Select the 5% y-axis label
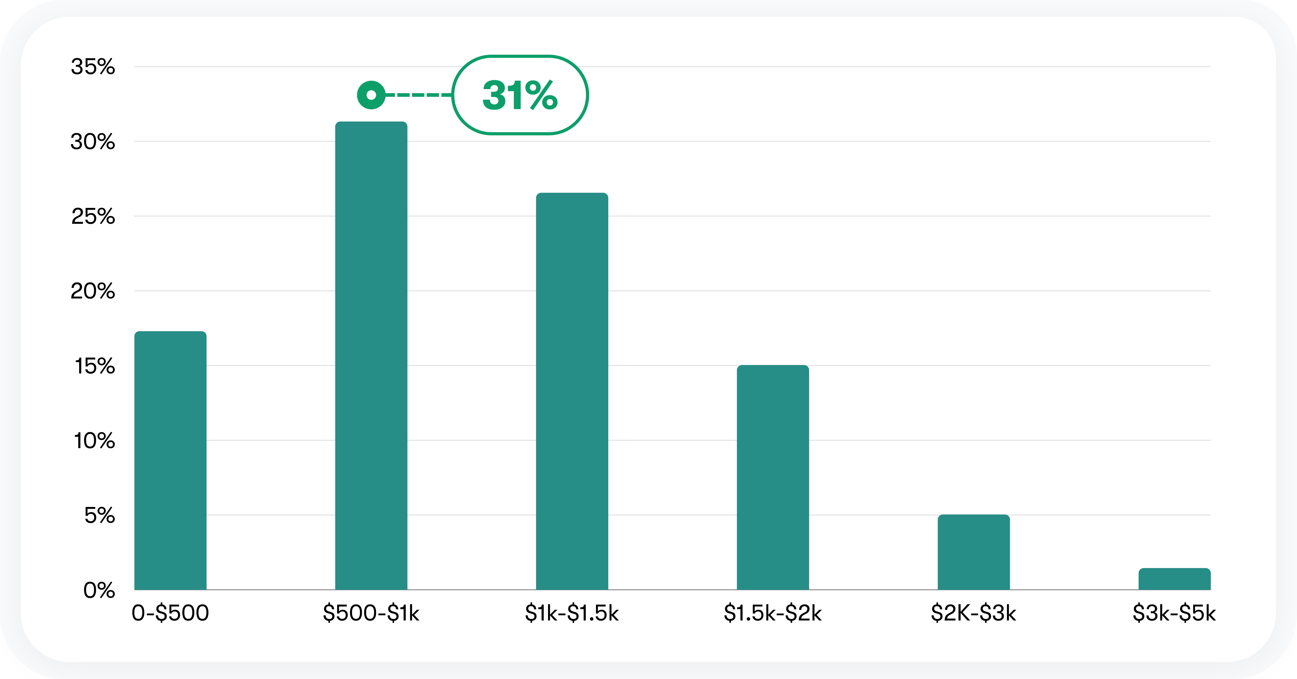 coord(100,515)
